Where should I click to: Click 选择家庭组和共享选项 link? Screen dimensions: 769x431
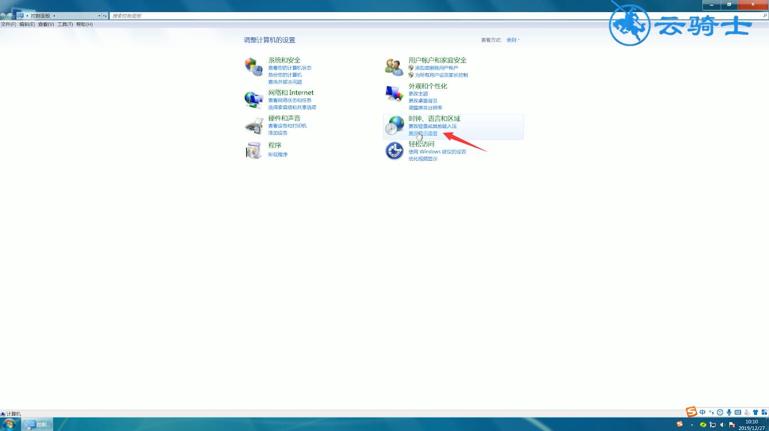[x=292, y=108]
